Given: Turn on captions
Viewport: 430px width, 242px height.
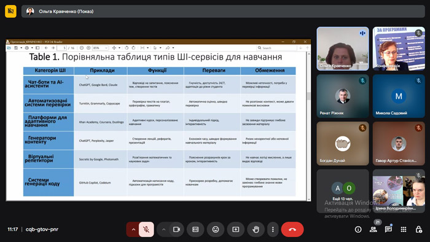Looking at the screenshot, I should 195,229.
